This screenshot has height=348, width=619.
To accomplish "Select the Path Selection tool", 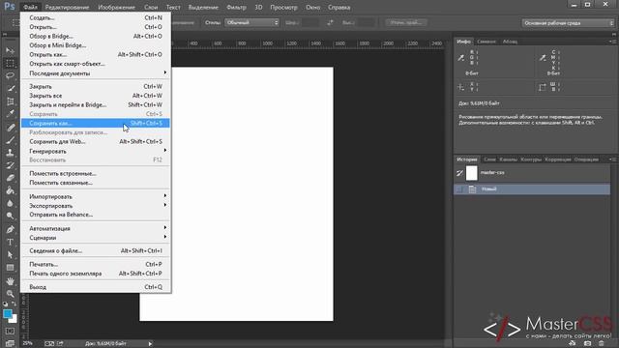I will coord(10,254).
